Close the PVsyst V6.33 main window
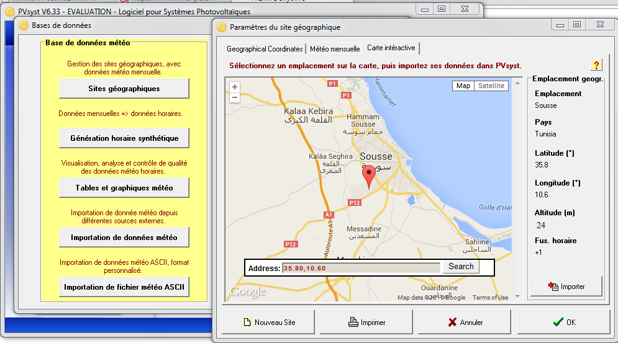Image resolution: width=618 pixels, height=343 pixels. click(465, 9)
